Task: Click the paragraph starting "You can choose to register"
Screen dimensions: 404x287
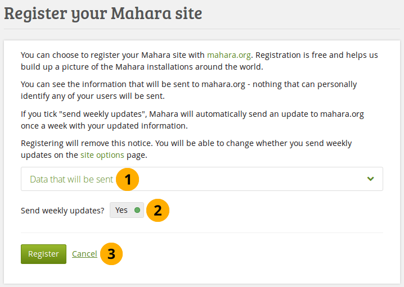Action: click(197, 61)
